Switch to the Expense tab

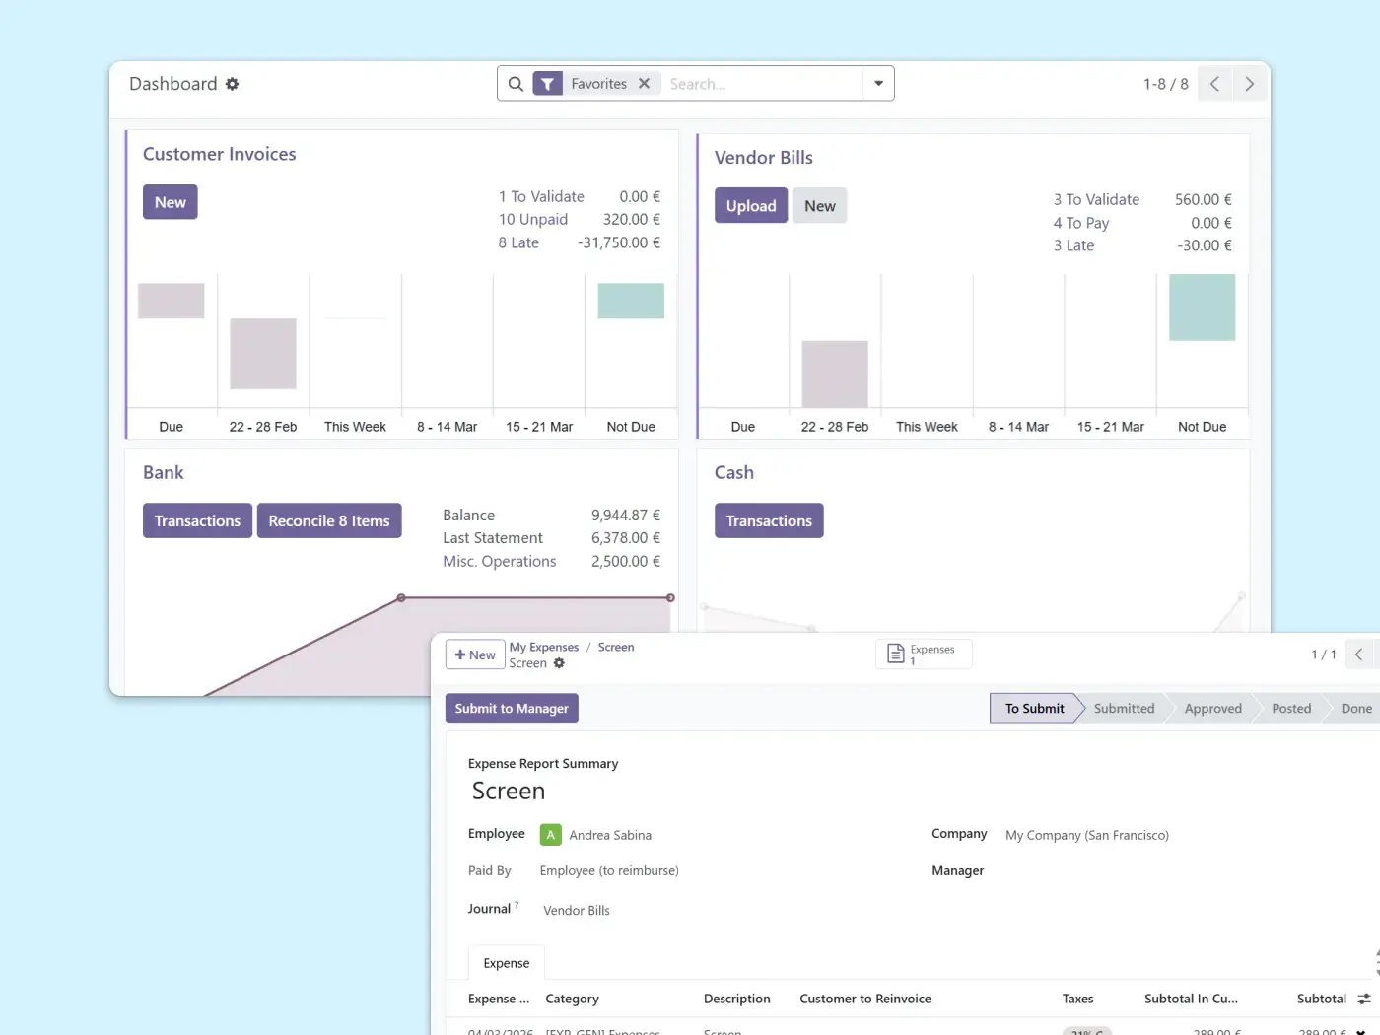click(506, 963)
